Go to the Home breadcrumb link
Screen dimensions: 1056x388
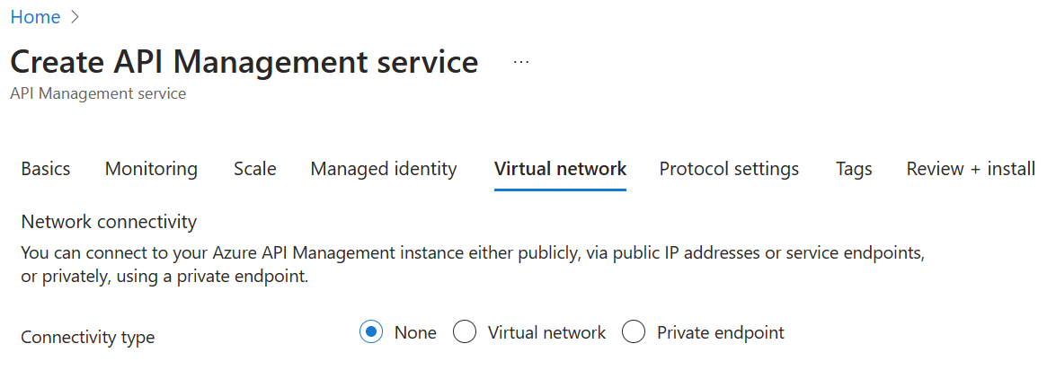pyautogui.click(x=35, y=17)
